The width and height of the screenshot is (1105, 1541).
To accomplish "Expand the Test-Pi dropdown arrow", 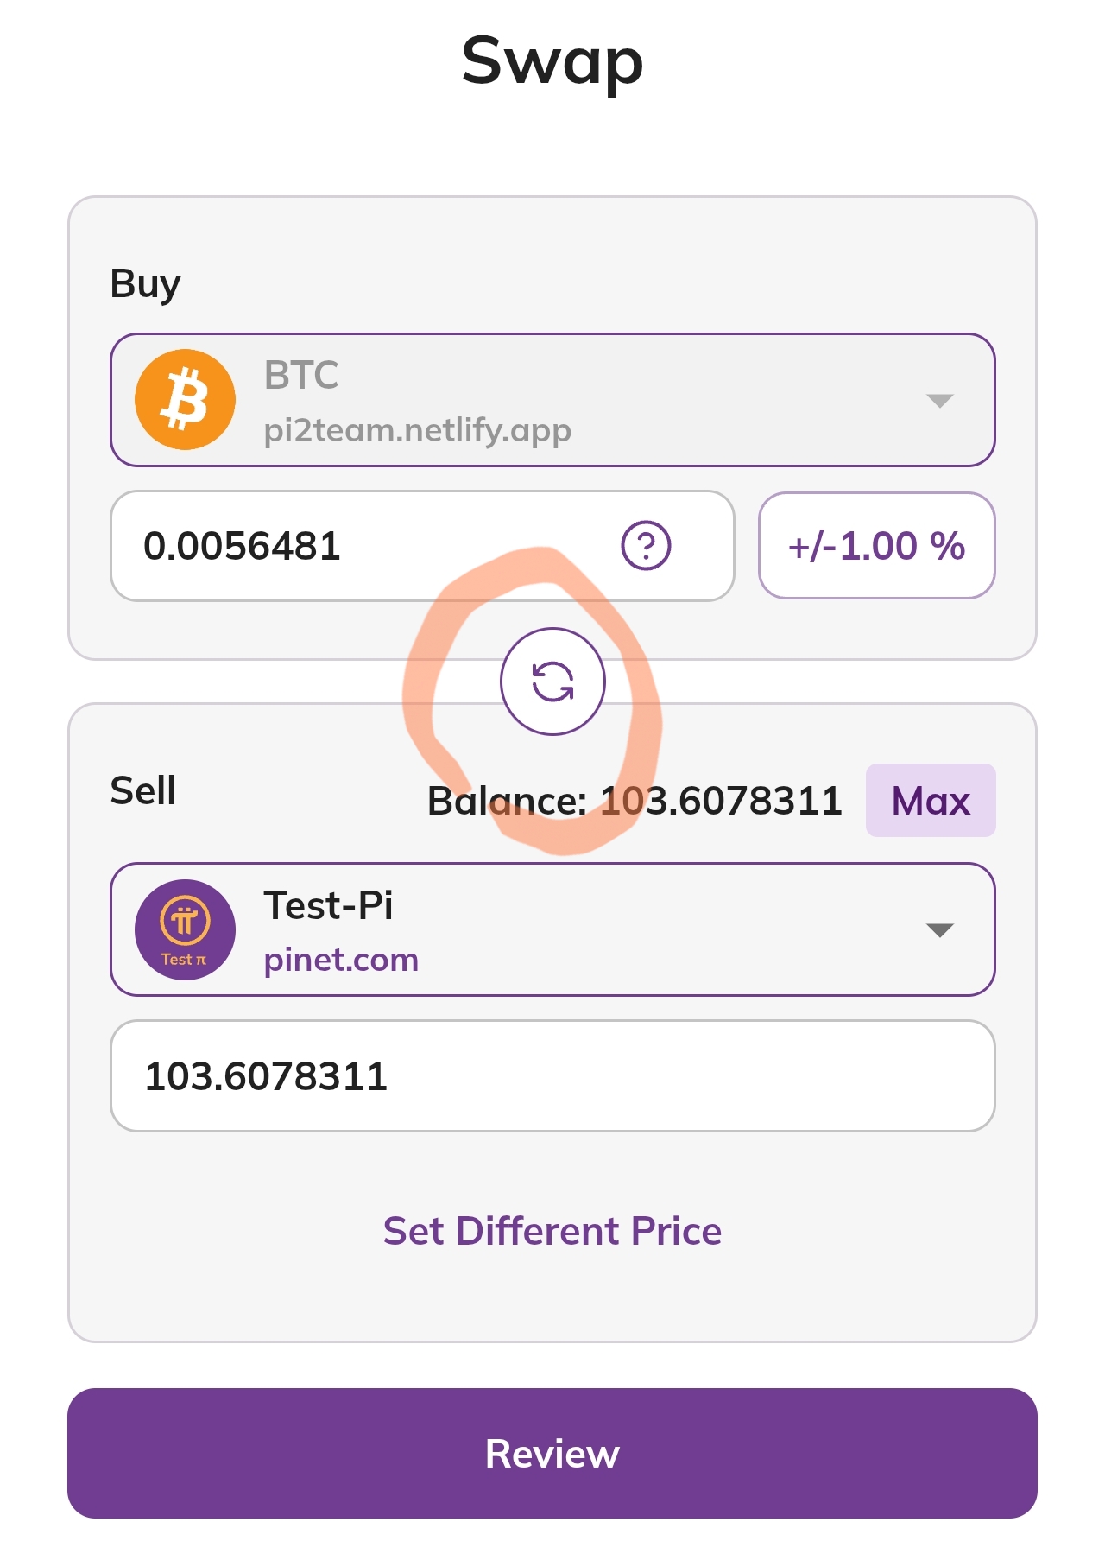I will 939,930.
